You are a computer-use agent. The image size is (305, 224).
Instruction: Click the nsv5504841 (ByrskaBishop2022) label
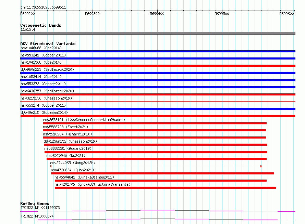(84, 177)
